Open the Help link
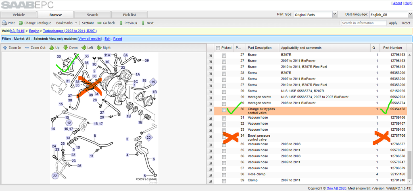Viewport: 413px width, 191px height. coord(407,3)
